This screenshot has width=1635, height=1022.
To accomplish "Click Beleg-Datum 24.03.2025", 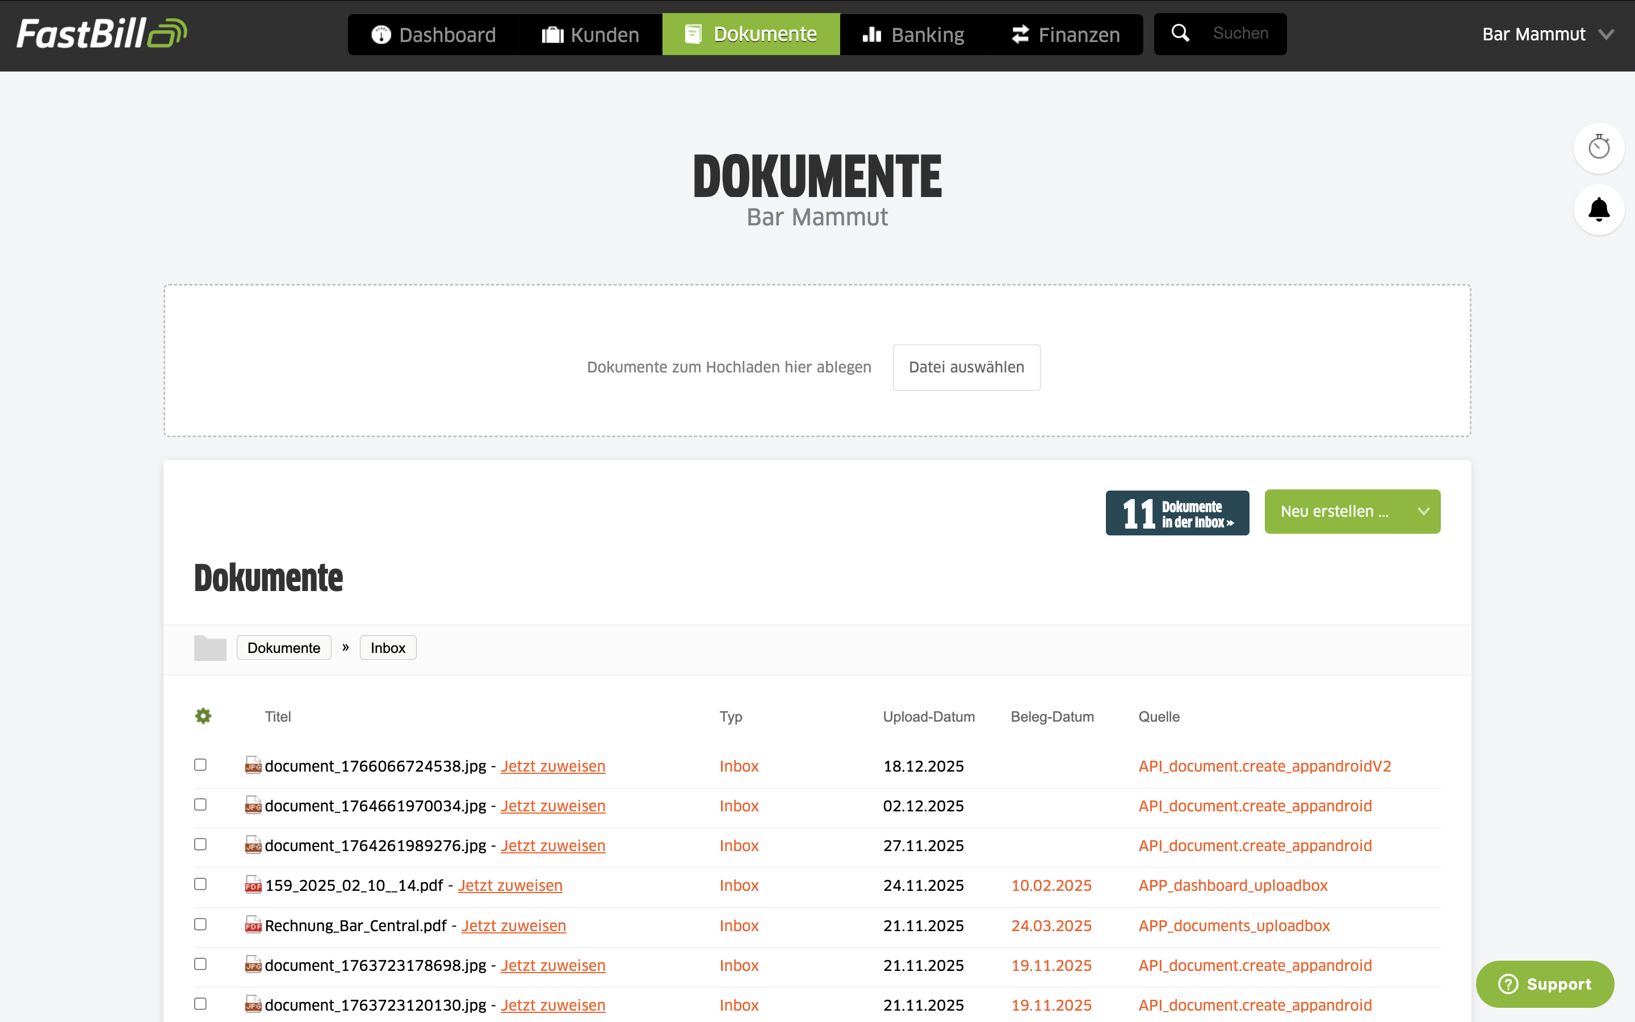I will pyautogui.click(x=1051, y=925).
